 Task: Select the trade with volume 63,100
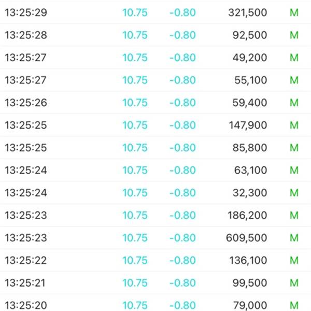pos(155,170)
